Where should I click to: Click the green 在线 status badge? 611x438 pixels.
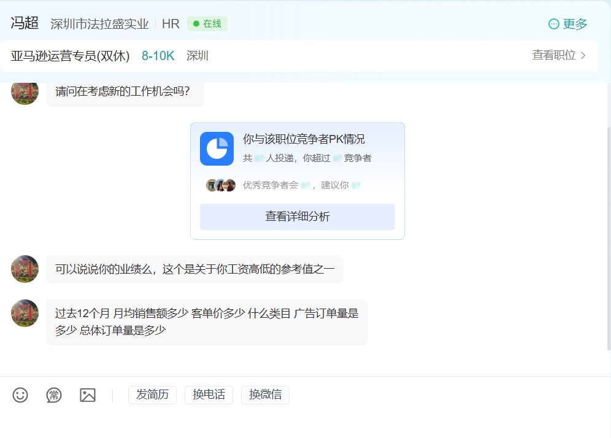point(207,24)
